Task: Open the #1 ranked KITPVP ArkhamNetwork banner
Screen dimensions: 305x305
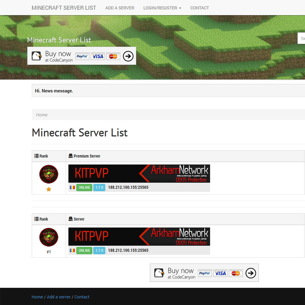Action: tap(139, 237)
